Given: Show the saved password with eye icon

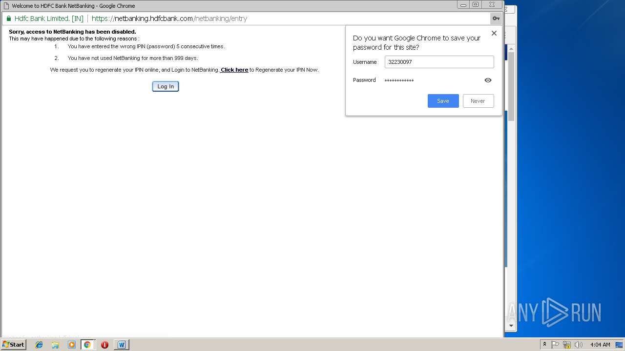Looking at the screenshot, I should [x=488, y=80].
